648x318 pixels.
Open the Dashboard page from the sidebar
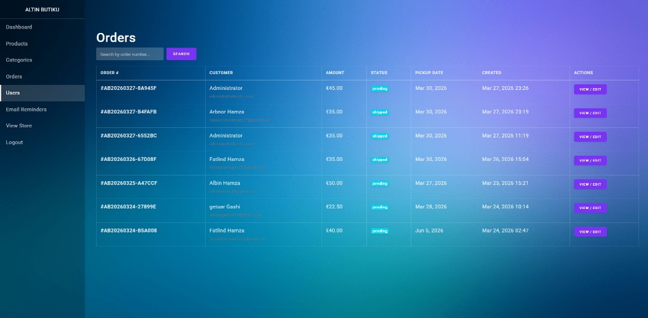click(19, 27)
